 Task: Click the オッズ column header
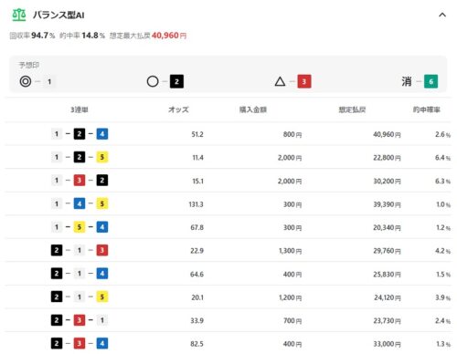178,109
